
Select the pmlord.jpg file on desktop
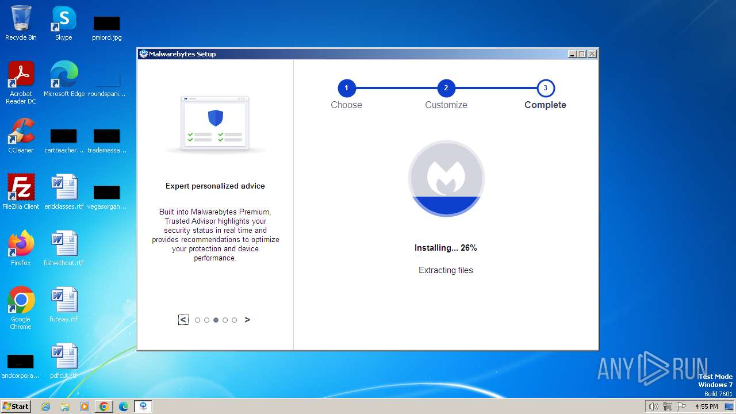106,28
